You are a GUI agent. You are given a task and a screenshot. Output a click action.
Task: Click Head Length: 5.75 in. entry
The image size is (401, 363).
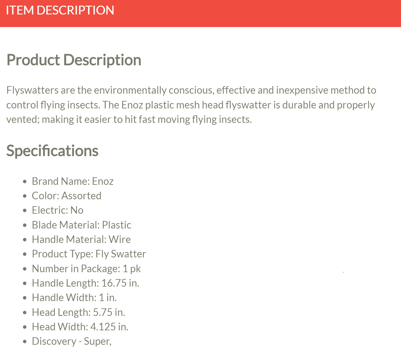pos(79,312)
